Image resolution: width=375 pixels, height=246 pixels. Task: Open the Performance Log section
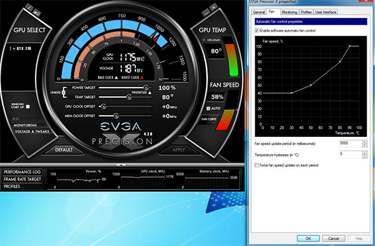(x=22, y=172)
